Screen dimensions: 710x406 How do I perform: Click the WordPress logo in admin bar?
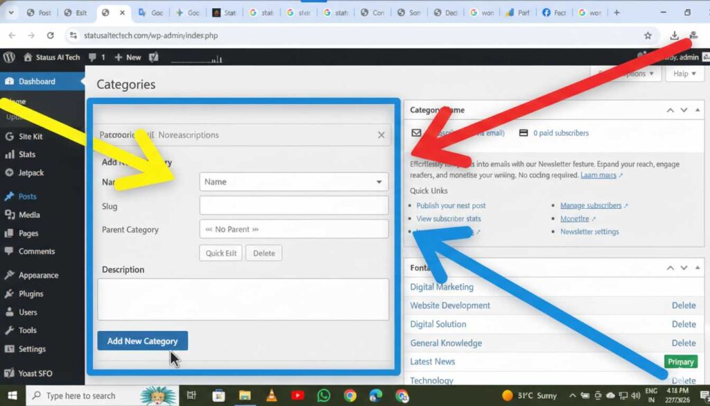pos(9,58)
